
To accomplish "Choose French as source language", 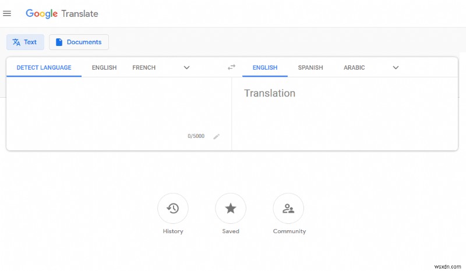I will [144, 67].
